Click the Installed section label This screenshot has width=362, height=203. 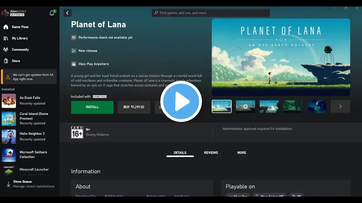click(8, 89)
